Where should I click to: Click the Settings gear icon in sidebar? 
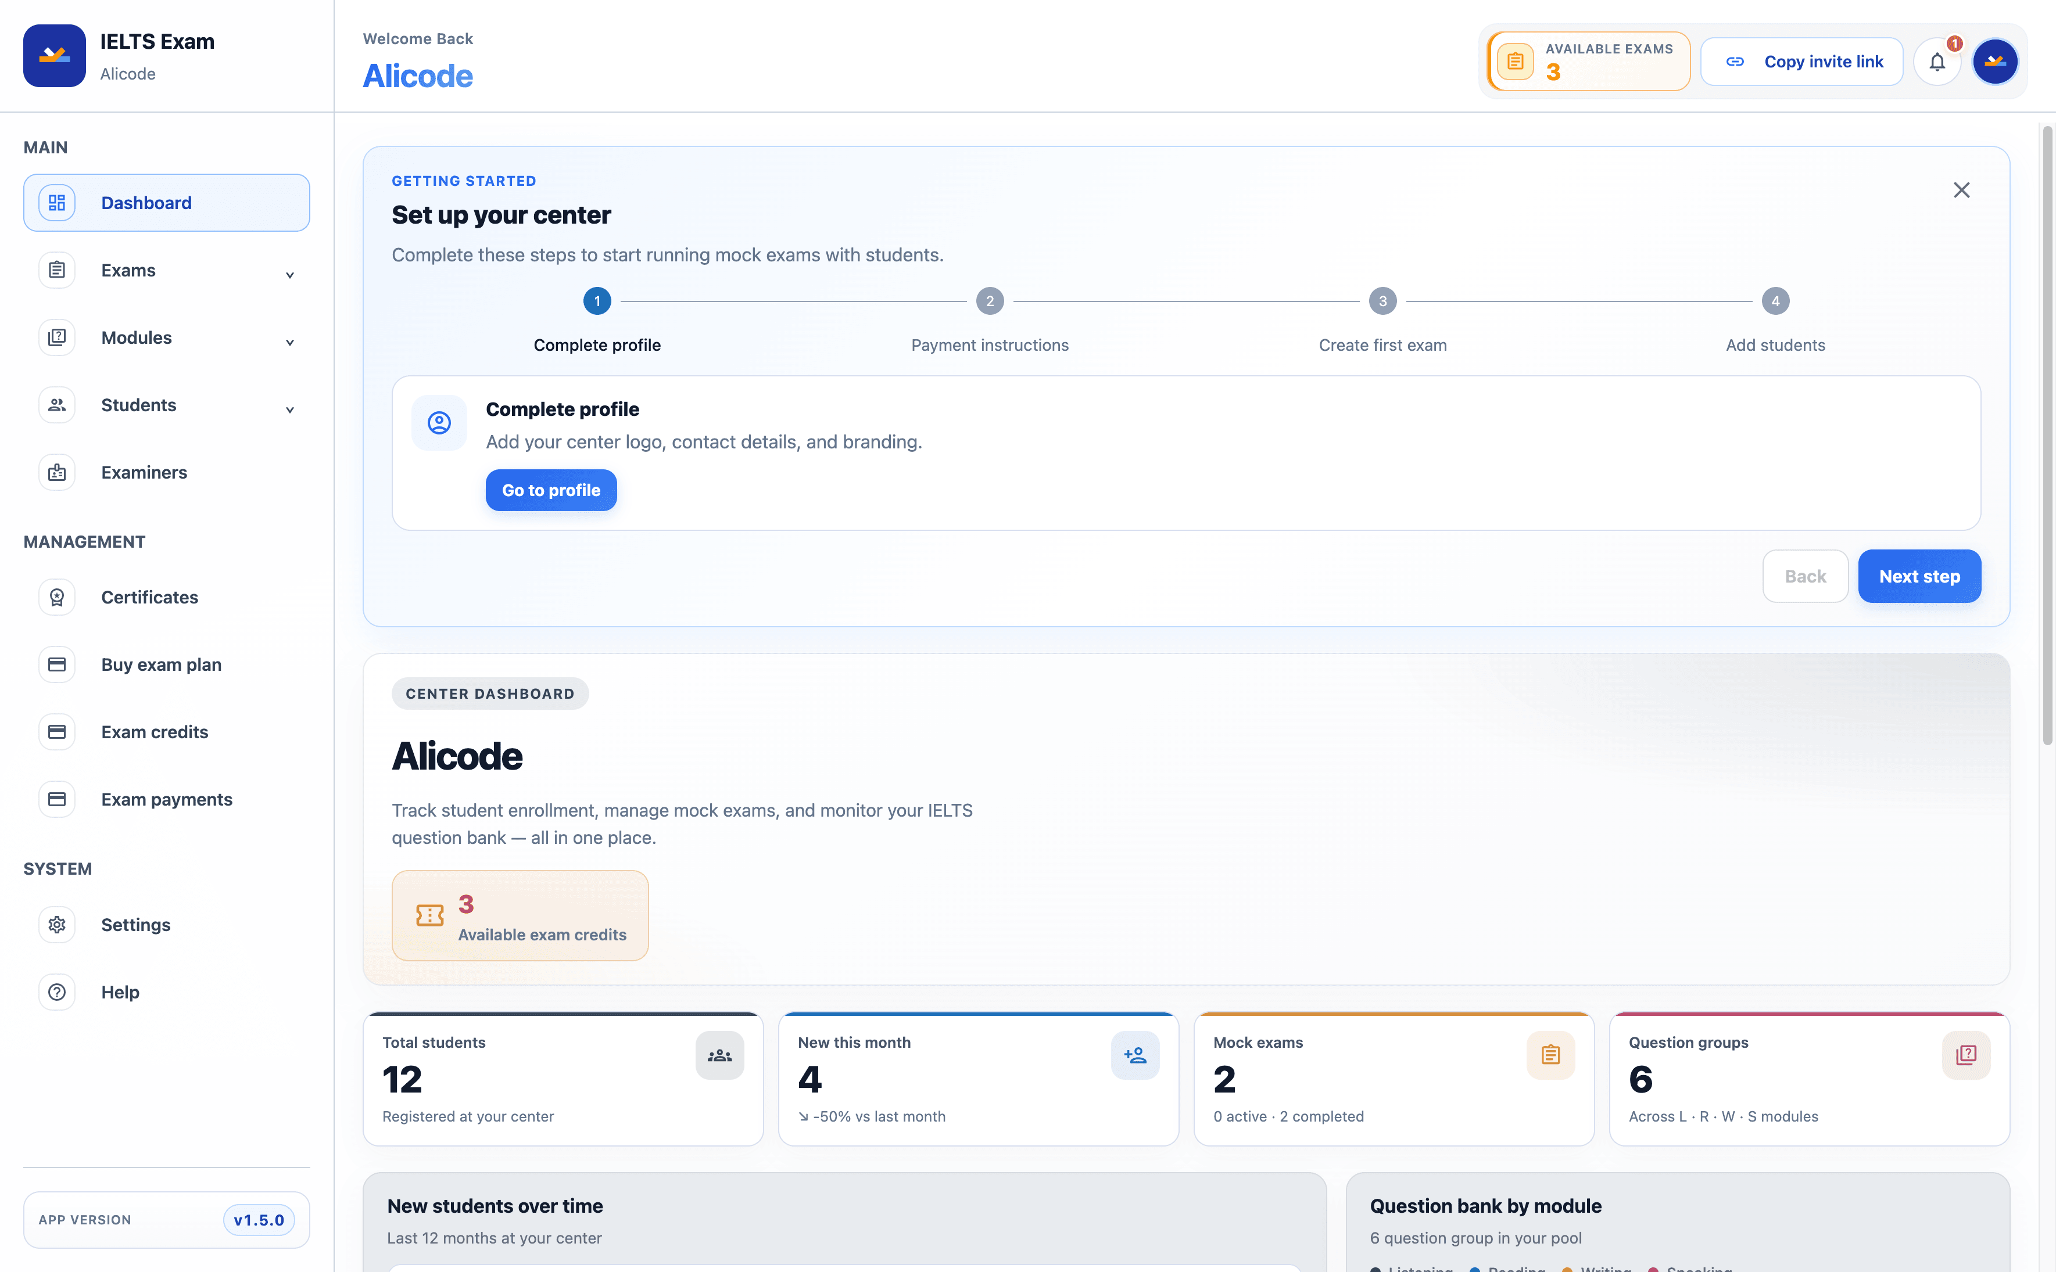[57, 925]
